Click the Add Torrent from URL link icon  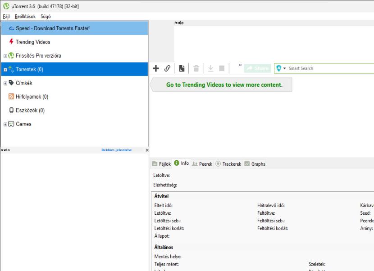[167, 68]
